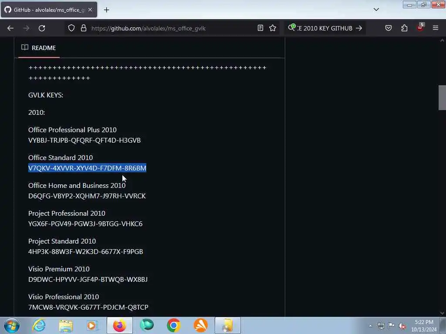Click the key D6QFG-VBYP2-XQHM7-J97RH-VVRCK
The width and height of the screenshot is (446, 334).
pos(87,196)
